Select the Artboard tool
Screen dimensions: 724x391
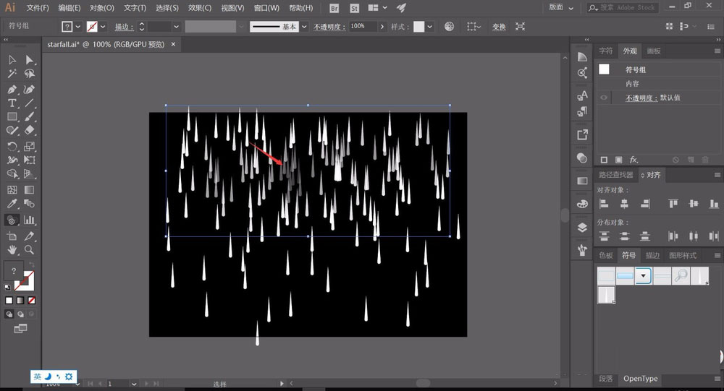[12, 236]
